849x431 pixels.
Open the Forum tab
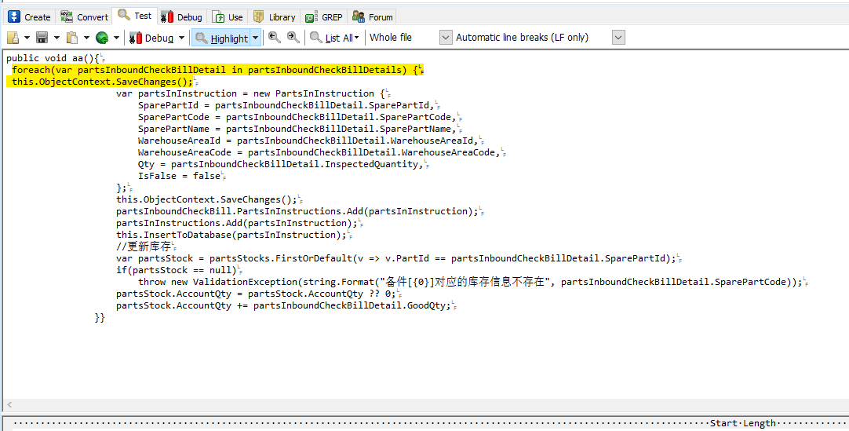372,16
